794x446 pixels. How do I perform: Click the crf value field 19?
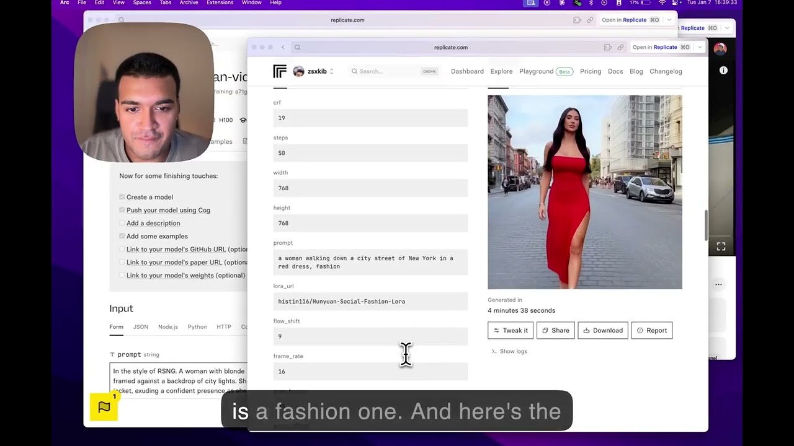(370, 118)
